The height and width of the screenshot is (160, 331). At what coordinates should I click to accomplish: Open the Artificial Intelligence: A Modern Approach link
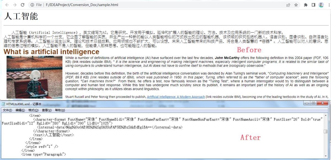click(176, 97)
